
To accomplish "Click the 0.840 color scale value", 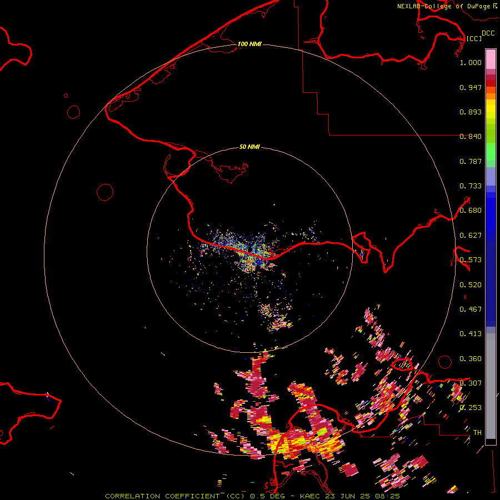I will point(471,137).
